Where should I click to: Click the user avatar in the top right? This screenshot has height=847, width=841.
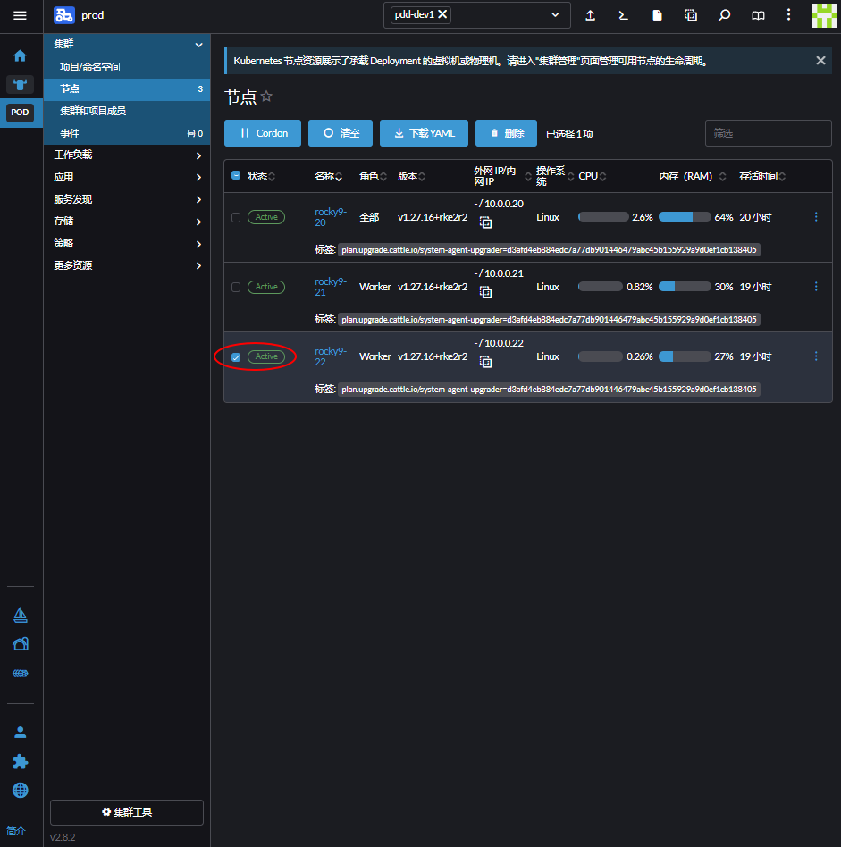(x=824, y=15)
